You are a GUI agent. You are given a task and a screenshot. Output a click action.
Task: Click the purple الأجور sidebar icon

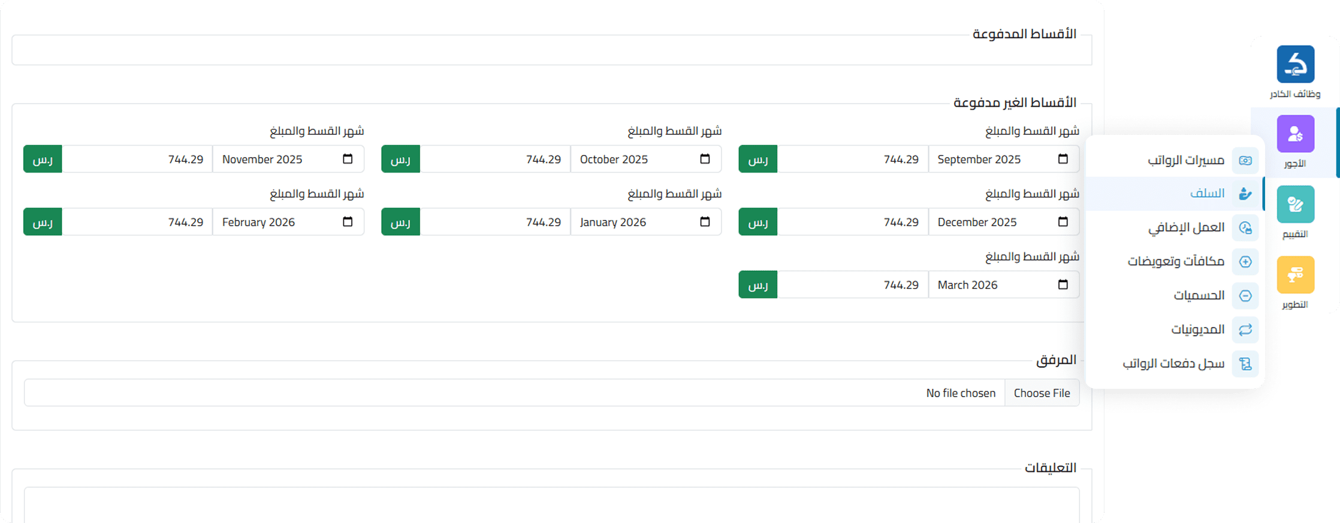pos(1295,134)
